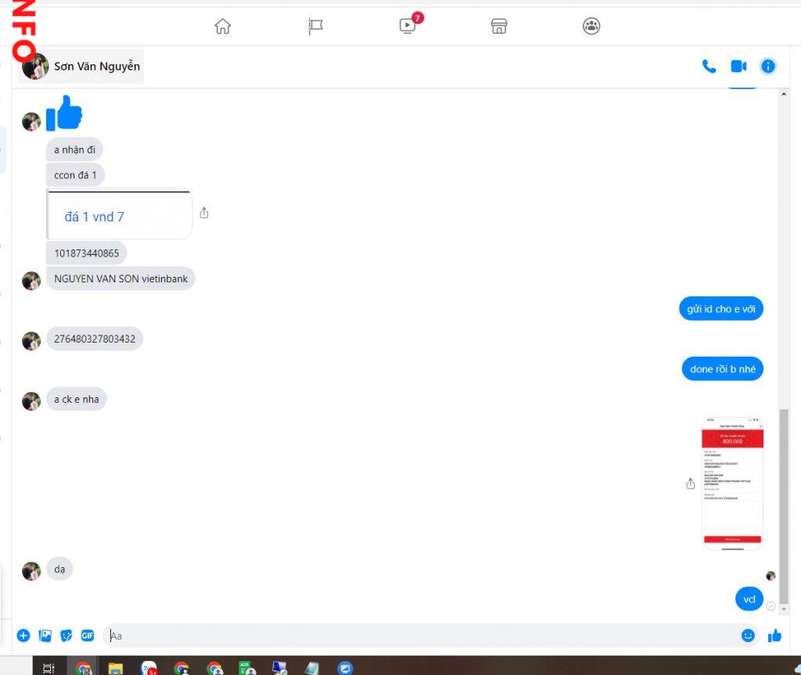
Task: Open Sơn Văn Nguyễn's profile name link
Action: click(96, 66)
